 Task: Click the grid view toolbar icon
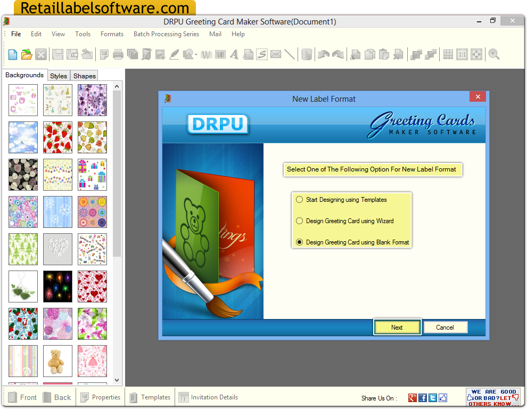coord(448,54)
